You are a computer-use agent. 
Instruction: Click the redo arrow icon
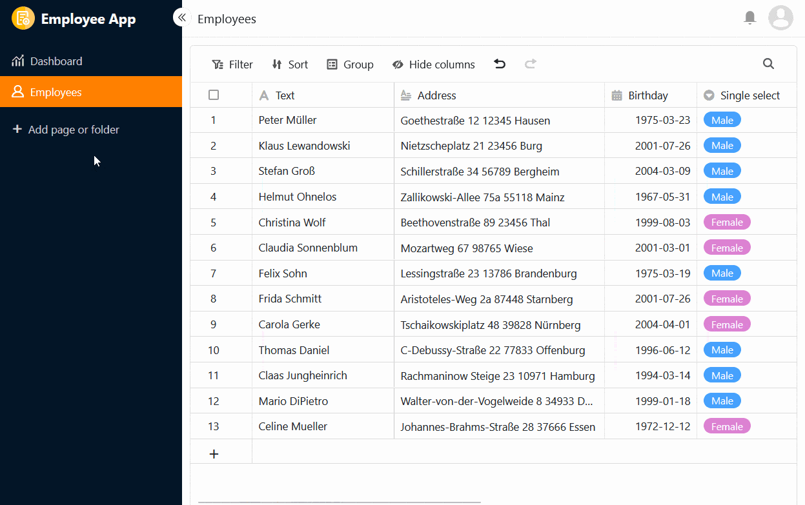tap(531, 64)
